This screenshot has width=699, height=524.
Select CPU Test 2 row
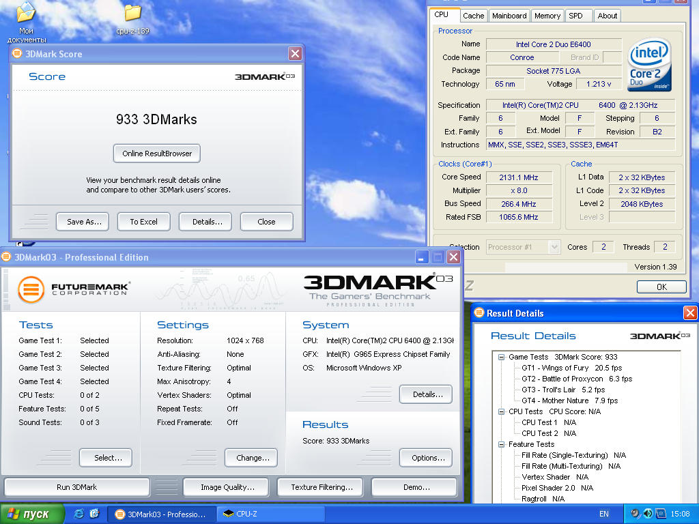tap(549, 433)
